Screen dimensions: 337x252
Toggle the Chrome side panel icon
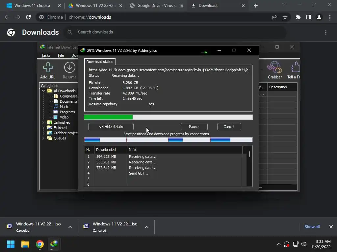(x=309, y=17)
